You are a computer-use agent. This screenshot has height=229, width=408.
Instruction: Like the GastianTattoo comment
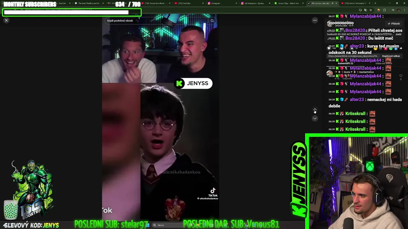coord(401,76)
